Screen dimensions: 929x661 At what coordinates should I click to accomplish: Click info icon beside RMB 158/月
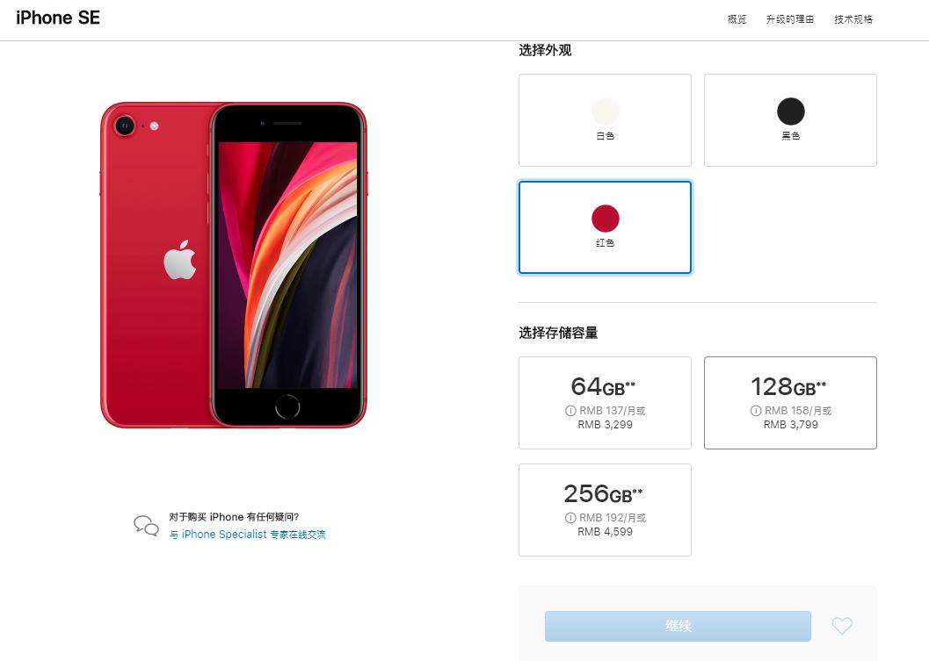(x=756, y=410)
